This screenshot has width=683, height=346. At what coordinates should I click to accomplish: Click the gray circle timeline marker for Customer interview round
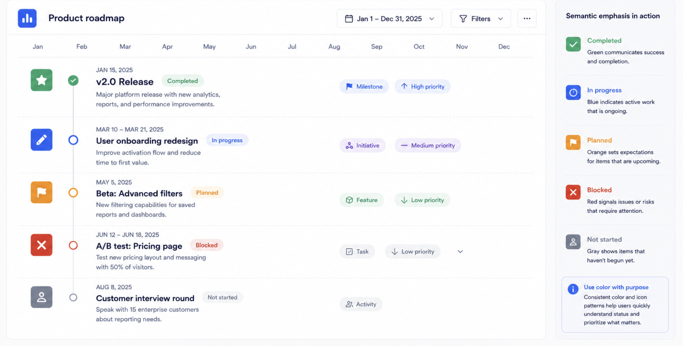[x=73, y=297]
